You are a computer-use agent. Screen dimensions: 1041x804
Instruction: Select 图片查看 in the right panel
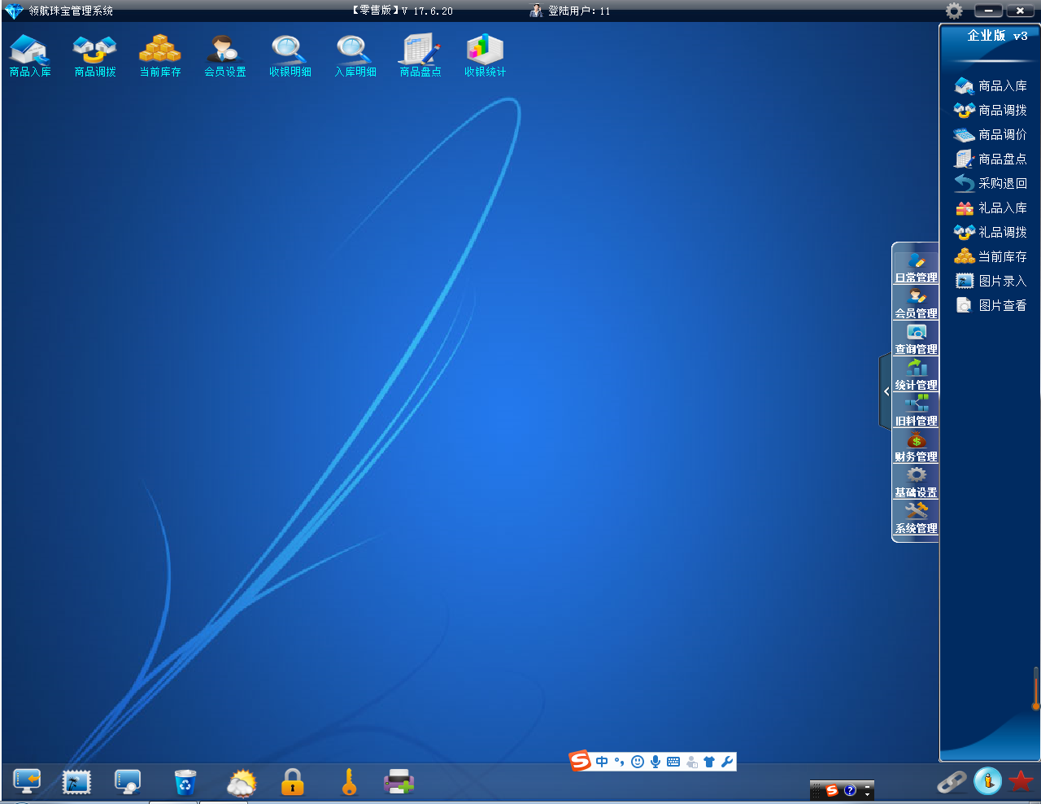click(x=991, y=305)
